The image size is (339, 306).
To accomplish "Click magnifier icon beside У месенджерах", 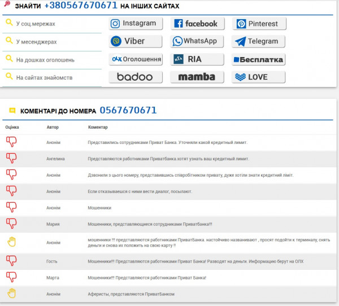I will 9,40.
